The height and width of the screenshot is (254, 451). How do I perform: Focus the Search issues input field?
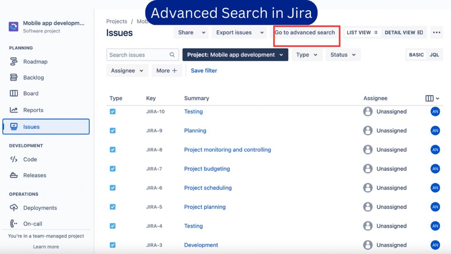click(x=143, y=55)
